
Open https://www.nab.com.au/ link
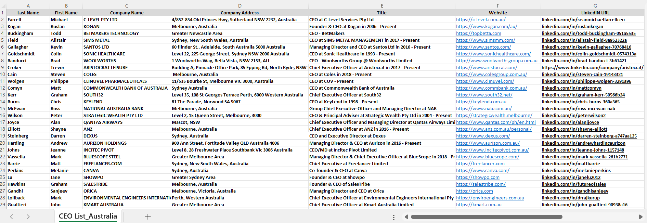pos(484,108)
